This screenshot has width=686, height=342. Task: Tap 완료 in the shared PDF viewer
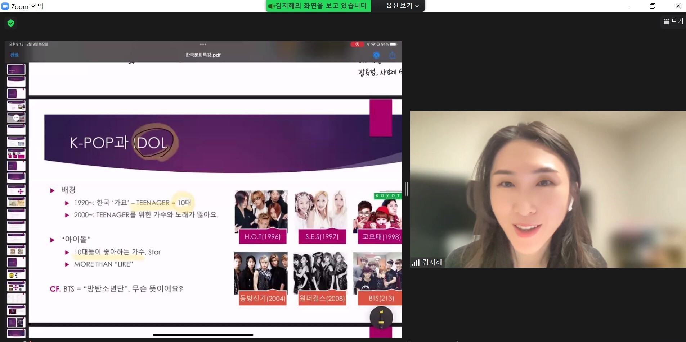pos(14,55)
